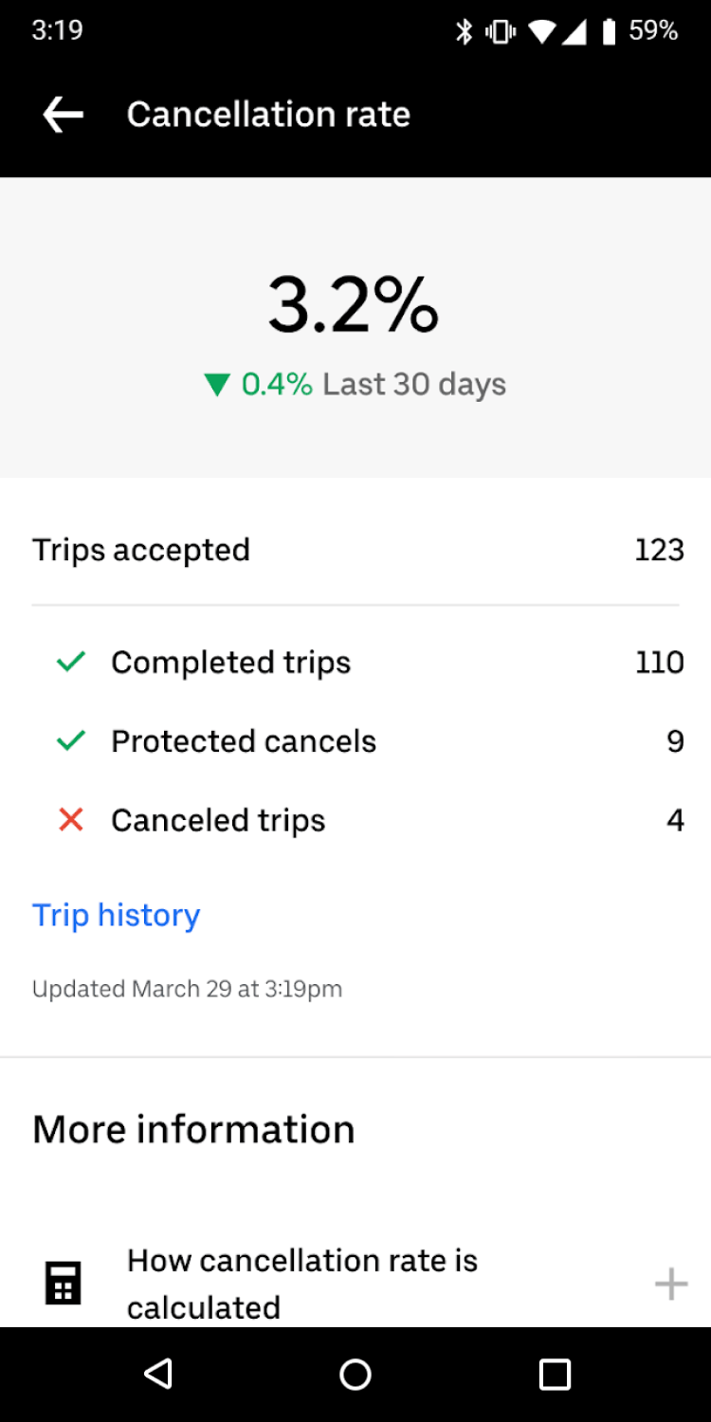
Task: Click the calculator icon
Action: [64, 1284]
